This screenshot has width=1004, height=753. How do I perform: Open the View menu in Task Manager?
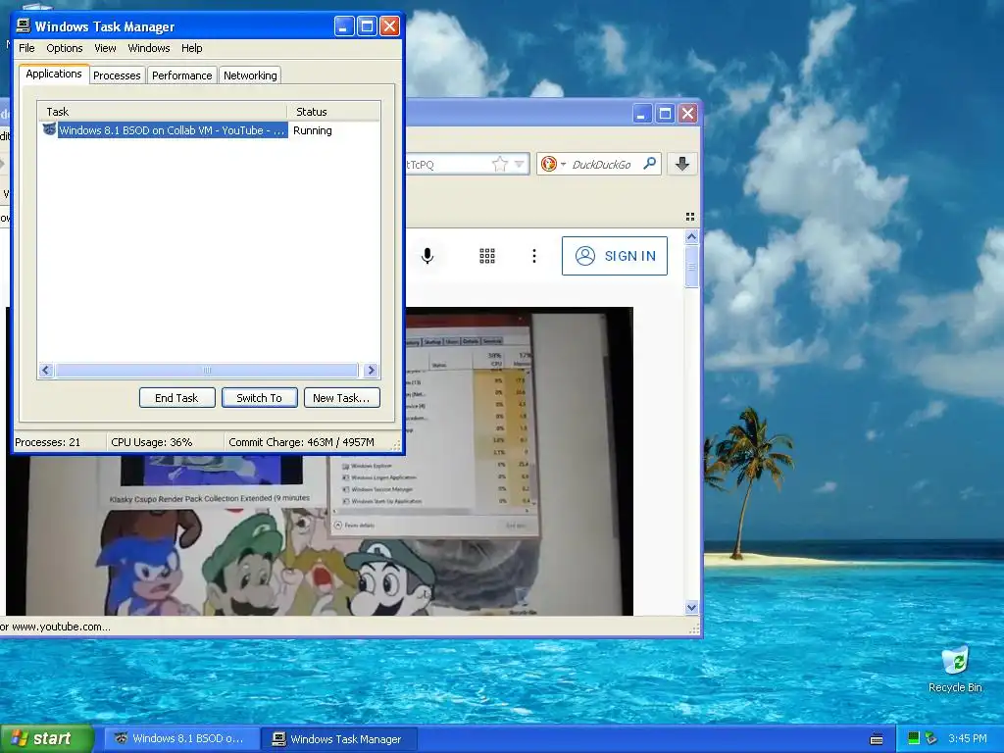[105, 48]
